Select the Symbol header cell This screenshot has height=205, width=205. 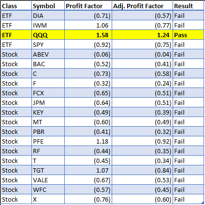[48, 6]
